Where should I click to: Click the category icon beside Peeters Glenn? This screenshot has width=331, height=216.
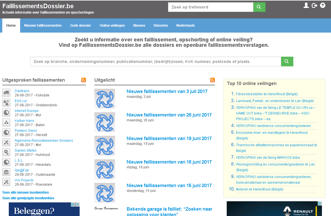[x=6, y=132]
